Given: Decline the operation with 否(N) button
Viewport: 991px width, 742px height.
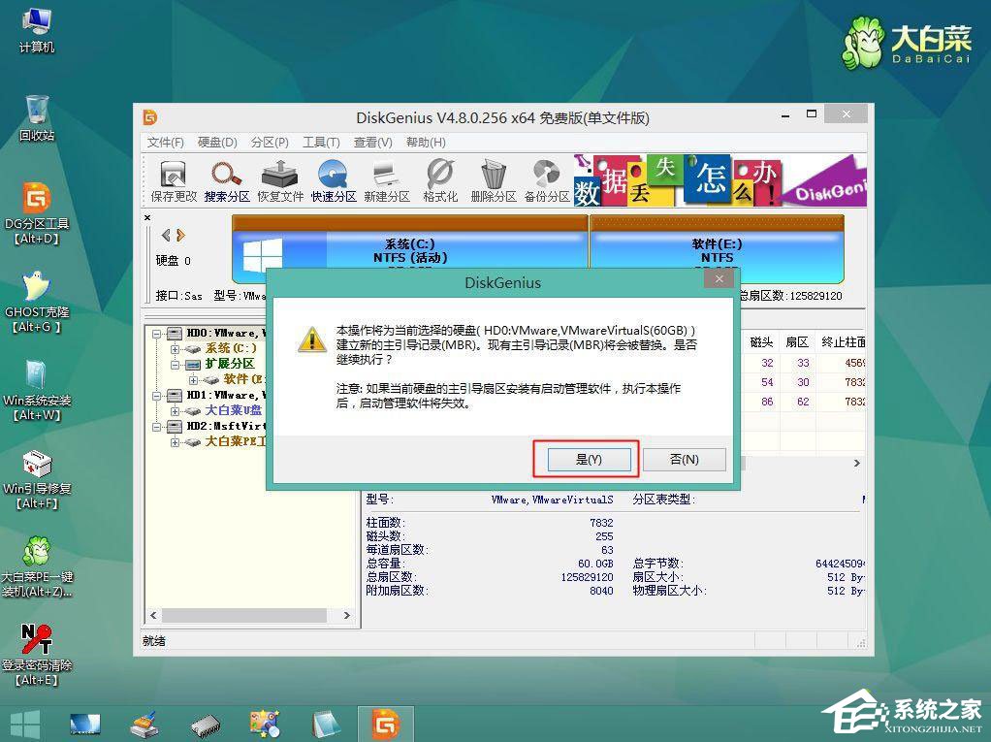Looking at the screenshot, I should (685, 459).
